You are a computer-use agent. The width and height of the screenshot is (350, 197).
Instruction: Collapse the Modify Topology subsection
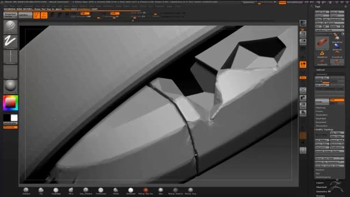coord(324,130)
